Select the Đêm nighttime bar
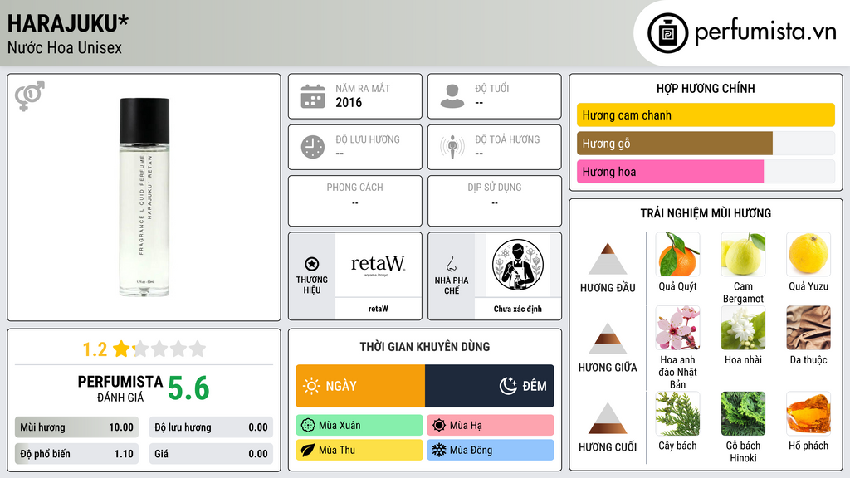Image resolution: width=850 pixels, height=478 pixels. click(x=490, y=386)
